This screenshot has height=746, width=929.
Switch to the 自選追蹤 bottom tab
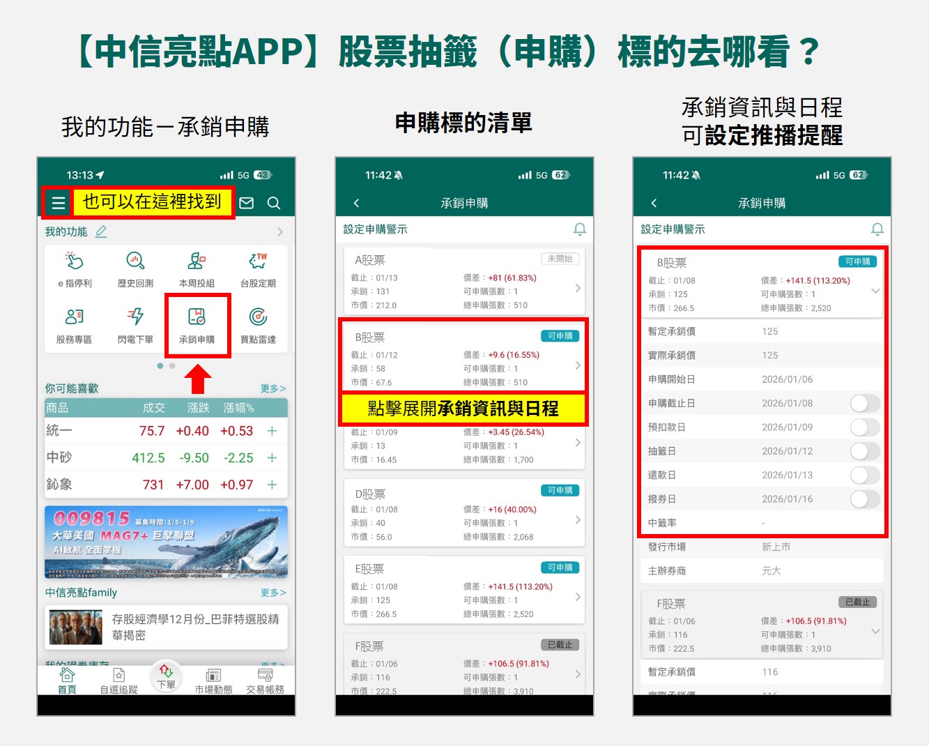[118, 680]
